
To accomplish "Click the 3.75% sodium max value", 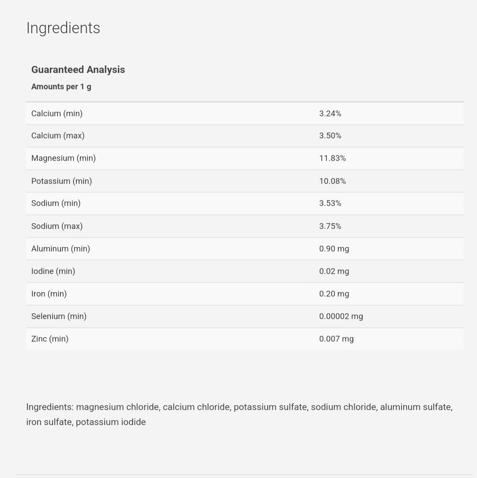I will coord(330,226).
